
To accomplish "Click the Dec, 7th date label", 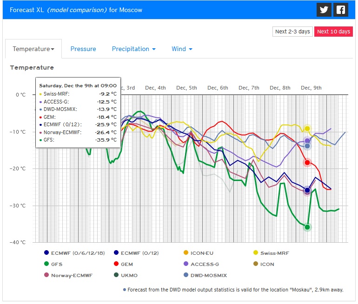I will pos(249,88).
